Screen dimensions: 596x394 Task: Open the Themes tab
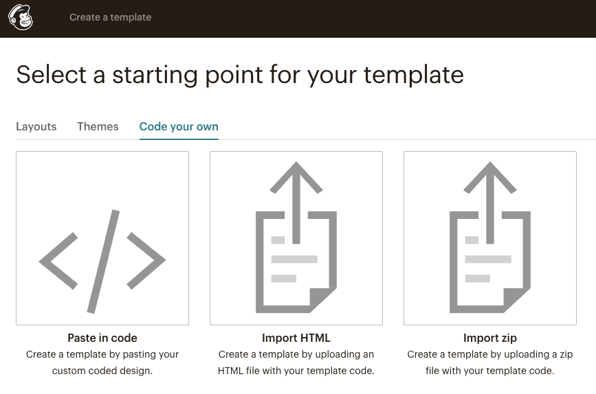click(98, 127)
